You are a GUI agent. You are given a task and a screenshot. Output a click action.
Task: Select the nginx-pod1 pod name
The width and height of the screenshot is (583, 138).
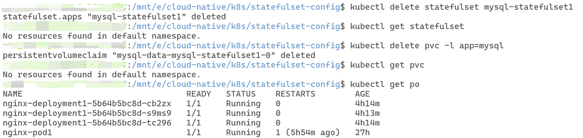click(x=27, y=132)
